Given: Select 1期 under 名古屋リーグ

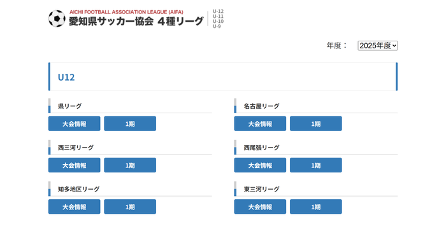Looking at the screenshot, I should 316,123.
